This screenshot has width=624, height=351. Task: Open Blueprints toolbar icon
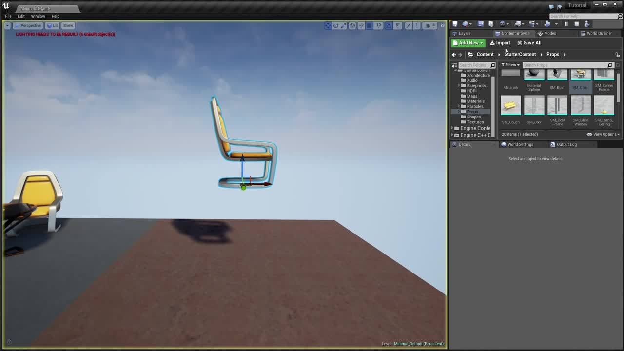tap(518, 24)
